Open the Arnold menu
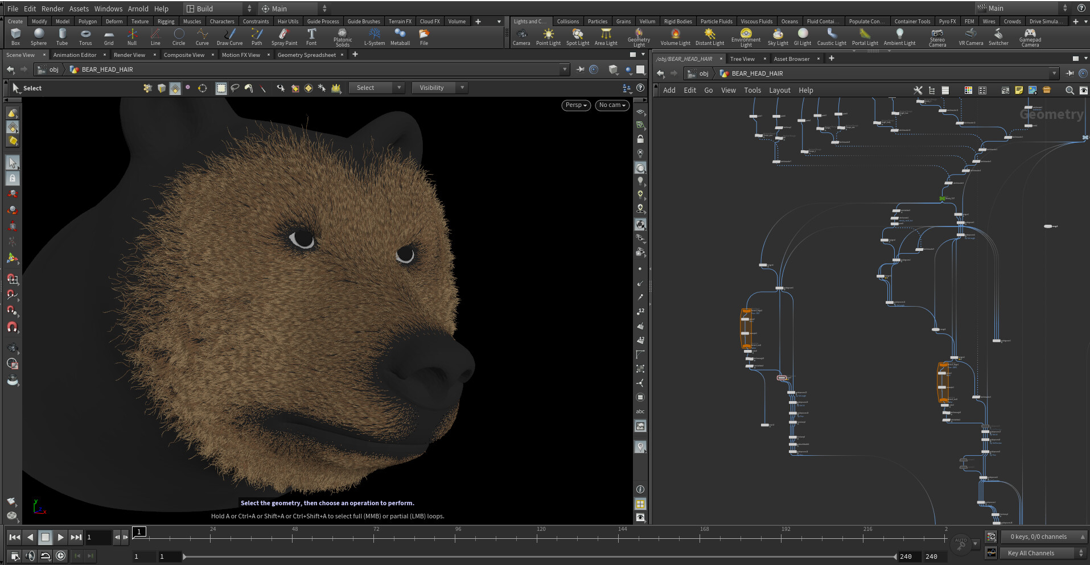 [x=138, y=9]
